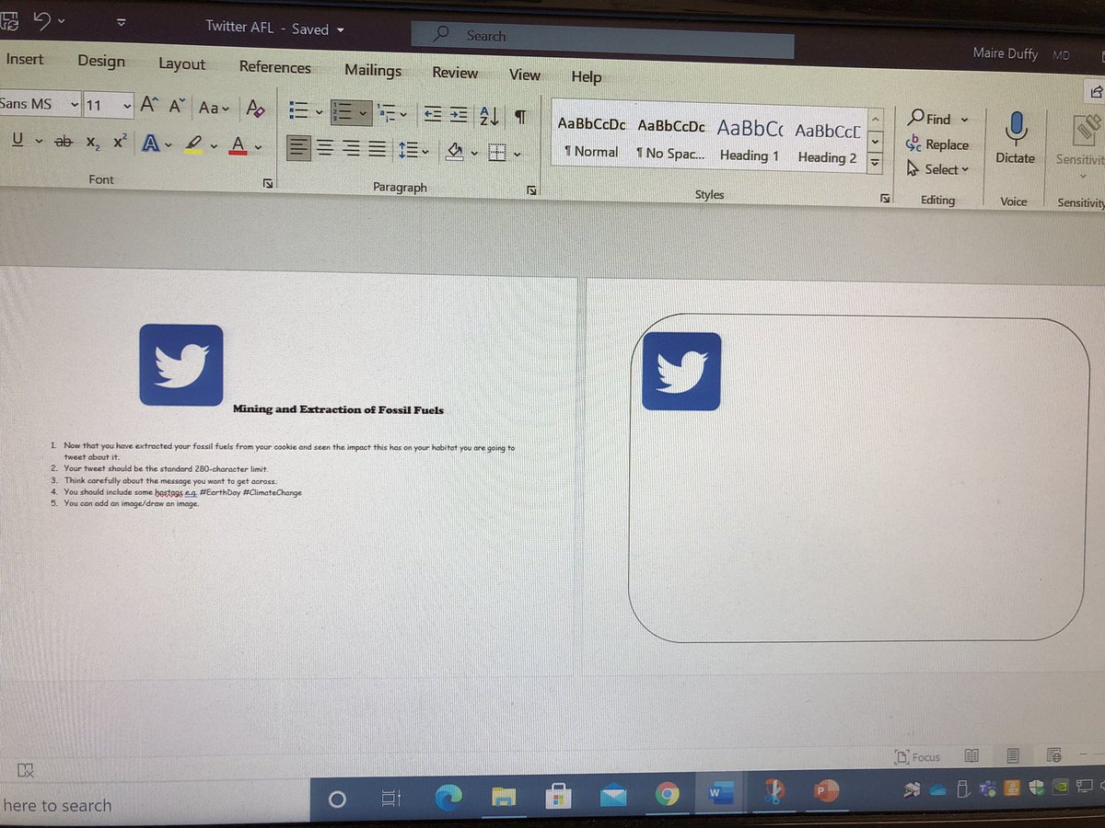Image resolution: width=1105 pixels, height=828 pixels.
Task: Open the View ribbon tab
Action: click(525, 75)
